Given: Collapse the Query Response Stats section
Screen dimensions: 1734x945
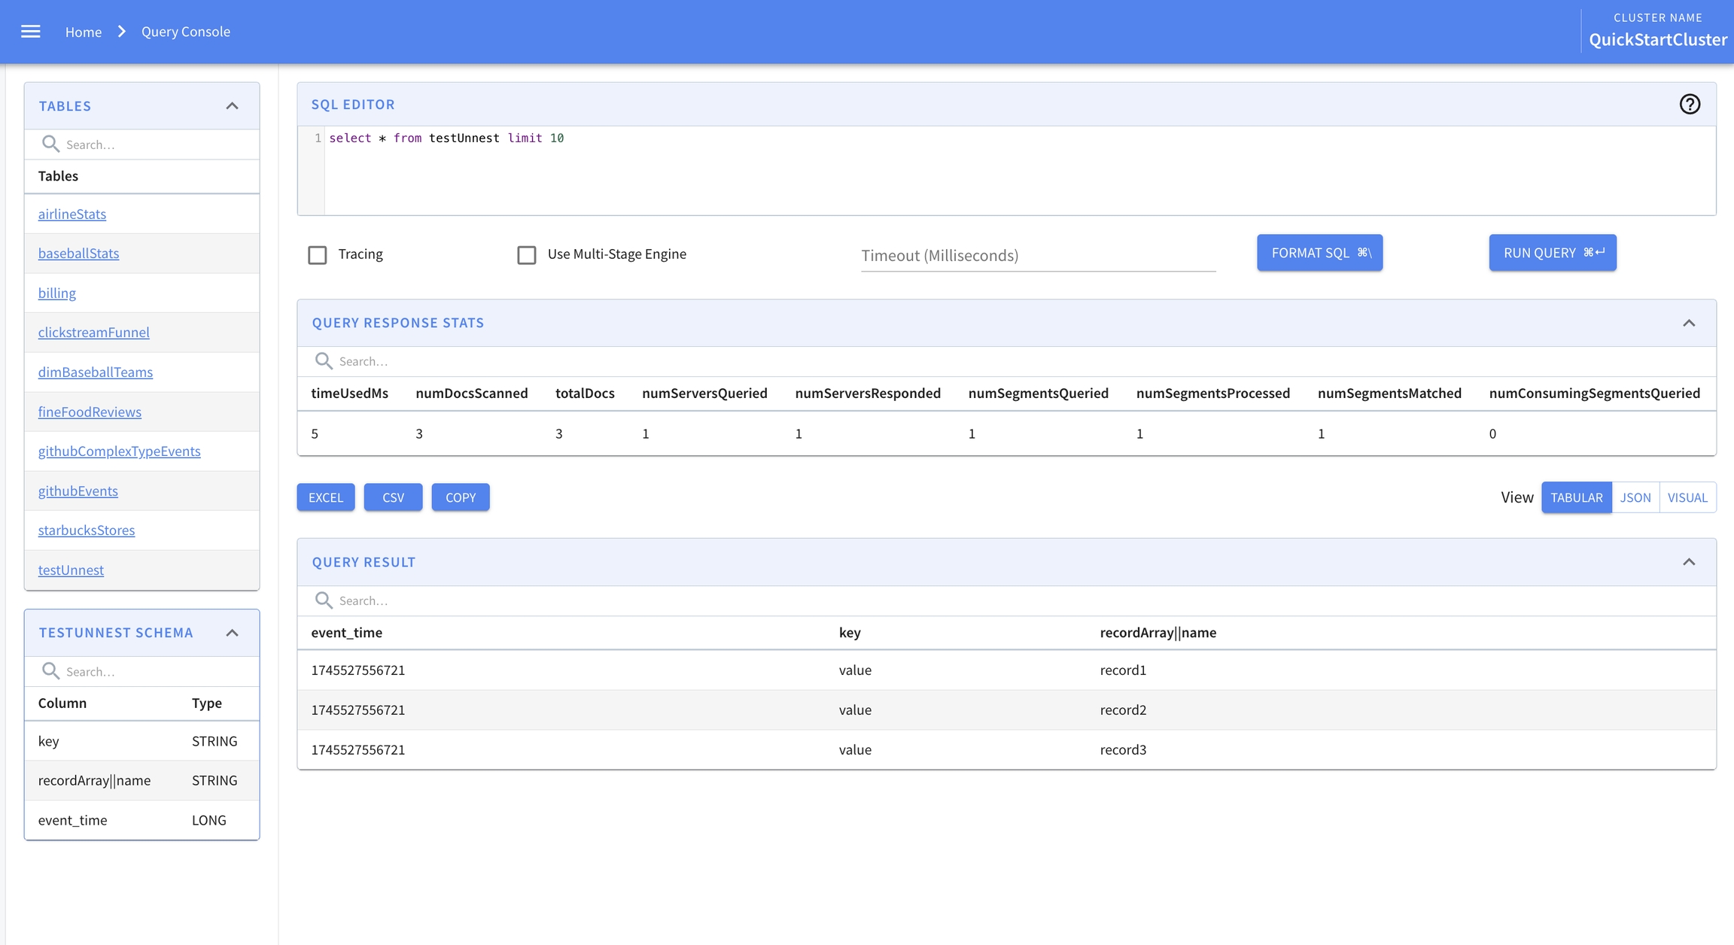Looking at the screenshot, I should point(1689,323).
